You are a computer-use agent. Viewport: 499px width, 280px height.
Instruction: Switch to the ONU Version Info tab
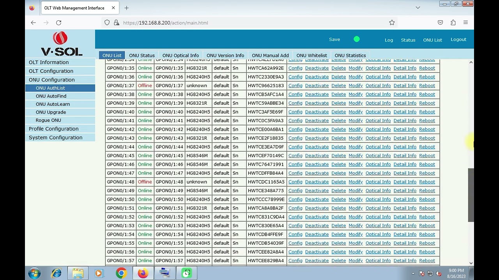coord(225,56)
